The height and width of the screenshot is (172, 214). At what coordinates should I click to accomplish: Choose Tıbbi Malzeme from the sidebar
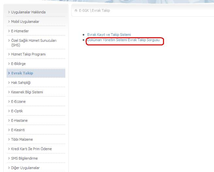click(22, 139)
